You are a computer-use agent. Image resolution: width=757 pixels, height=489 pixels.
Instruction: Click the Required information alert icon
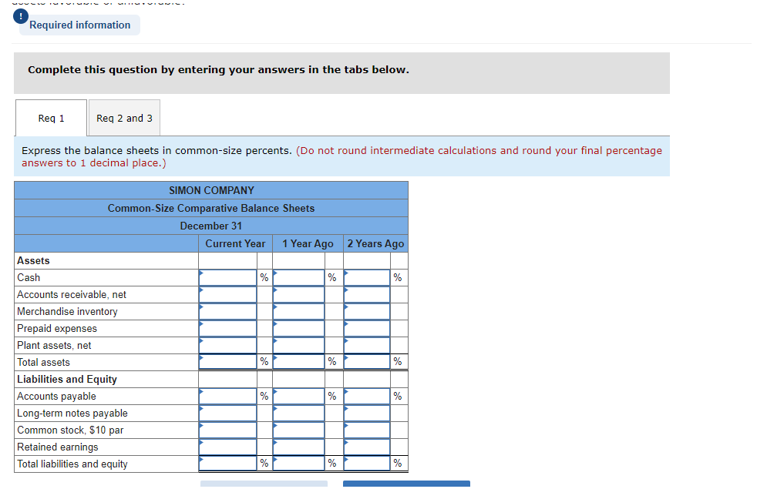coord(21,16)
